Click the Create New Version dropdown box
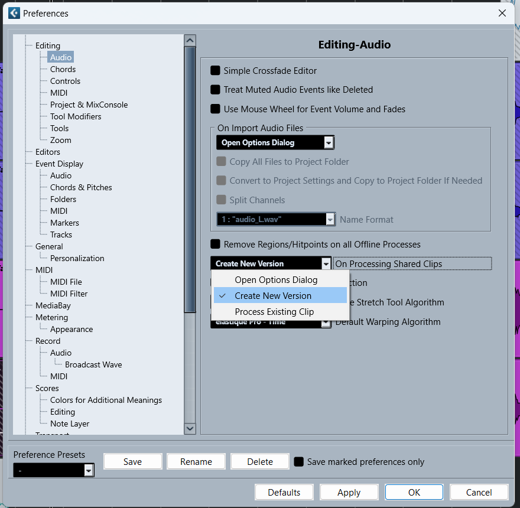 [x=271, y=263]
